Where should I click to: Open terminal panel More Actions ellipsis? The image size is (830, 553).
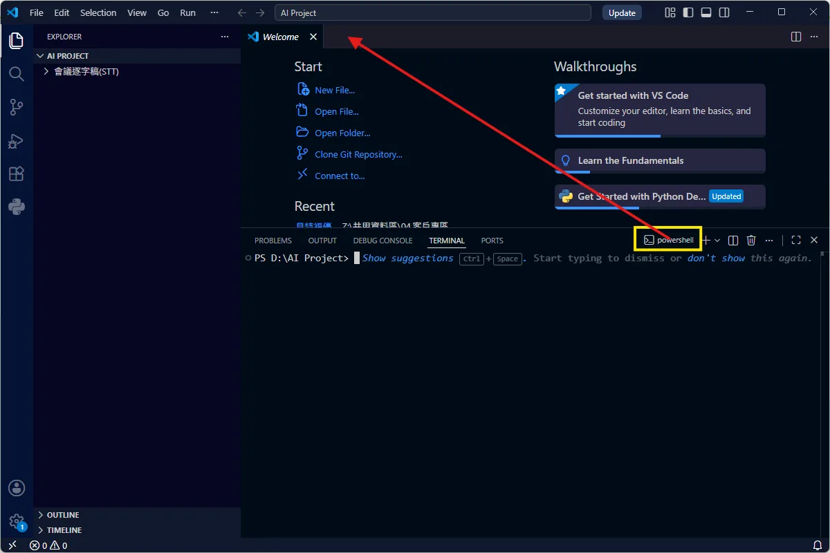pos(769,240)
